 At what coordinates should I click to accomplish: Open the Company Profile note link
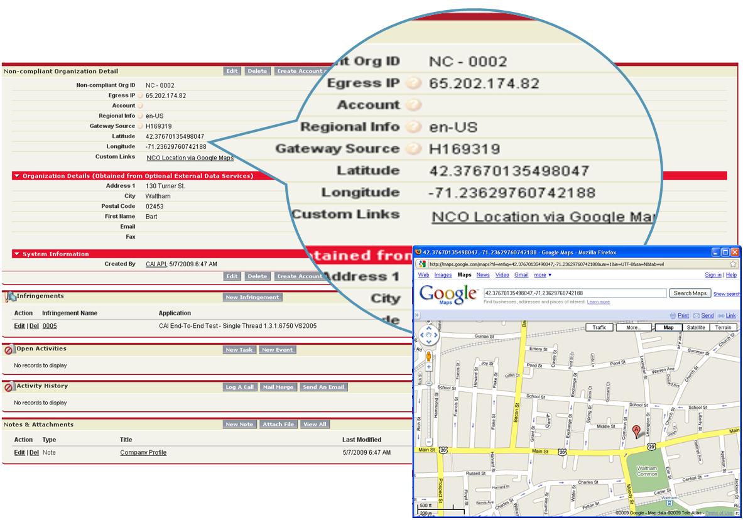pyautogui.click(x=143, y=453)
